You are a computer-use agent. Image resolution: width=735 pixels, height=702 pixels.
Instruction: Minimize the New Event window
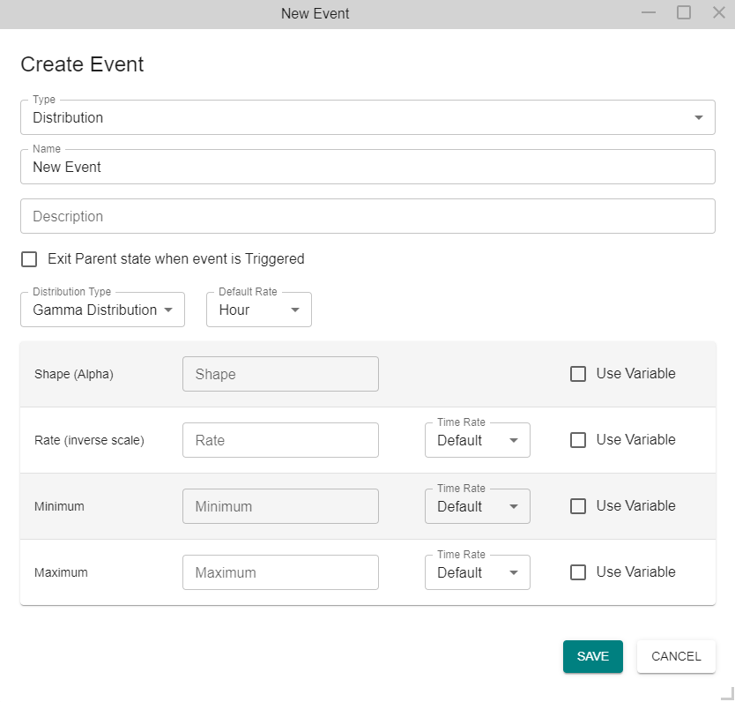coord(649,12)
